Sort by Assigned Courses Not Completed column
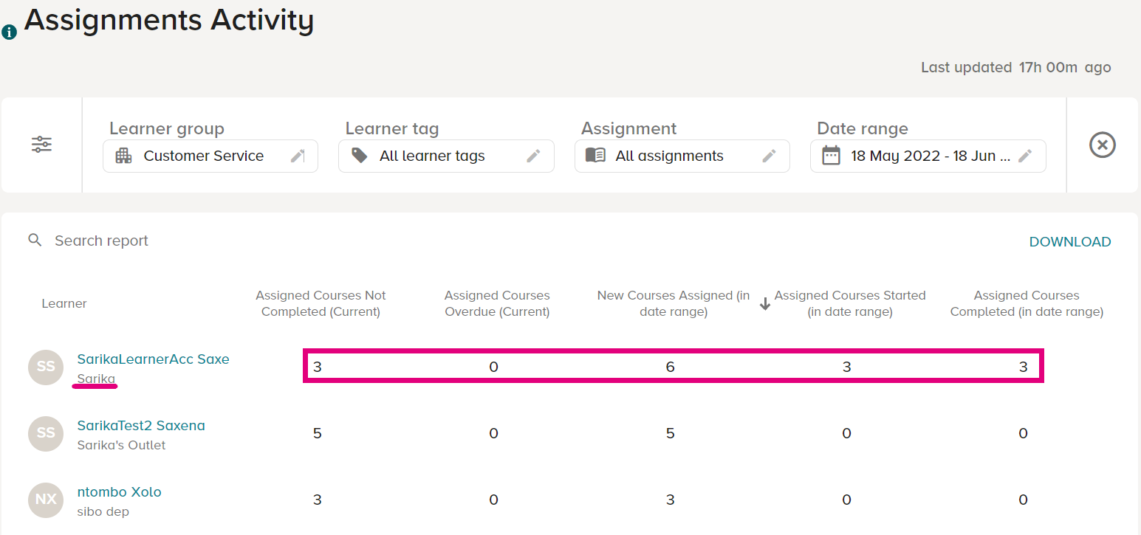The height and width of the screenshot is (535, 1141). click(x=321, y=303)
